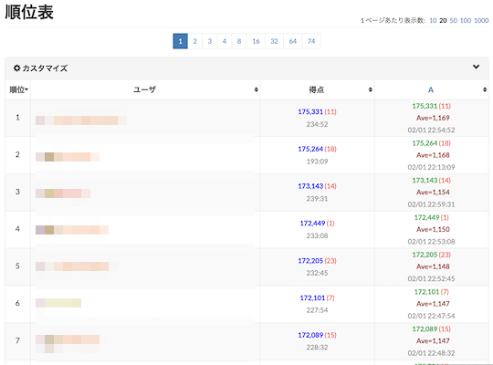Click total score 172,101 in 得点 column

pos(312,297)
